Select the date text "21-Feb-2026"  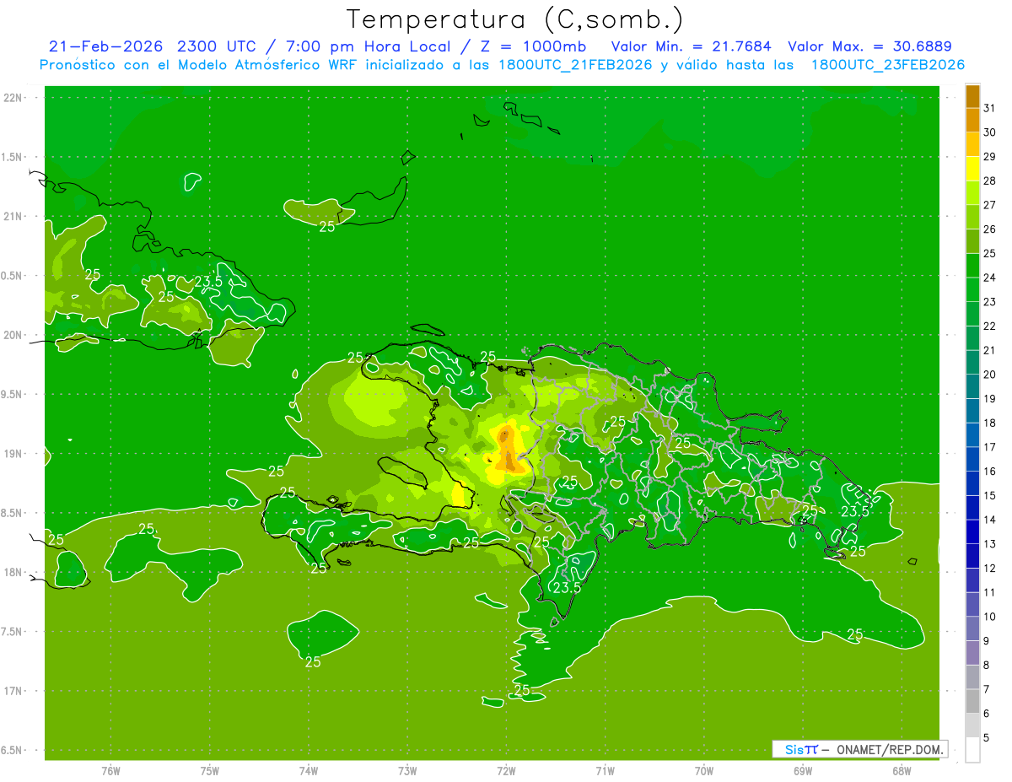[x=105, y=46]
